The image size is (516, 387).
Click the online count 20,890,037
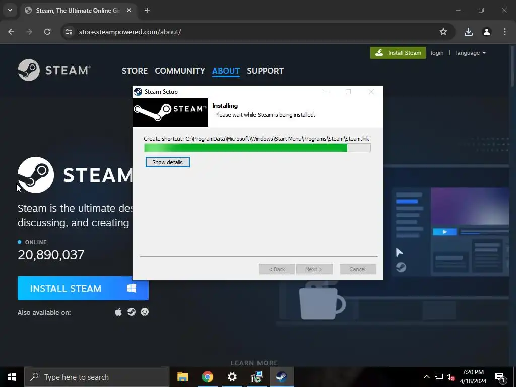(x=51, y=254)
